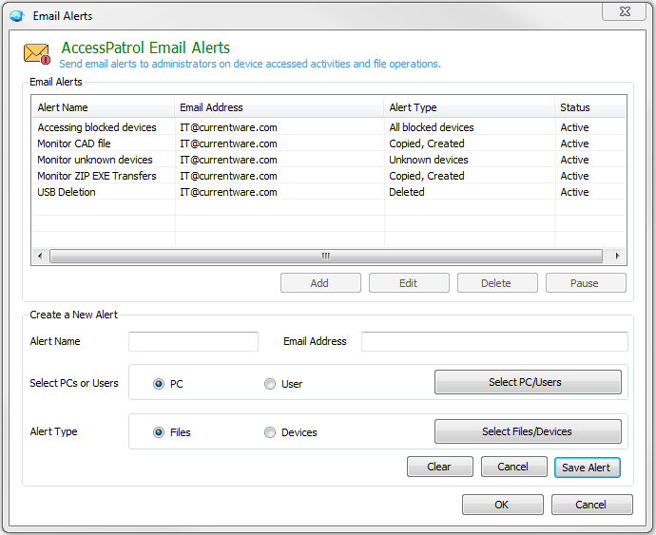This screenshot has width=656, height=535.
Task: Open Select Files/Devices dialog
Action: pyautogui.click(x=528, y=431)
